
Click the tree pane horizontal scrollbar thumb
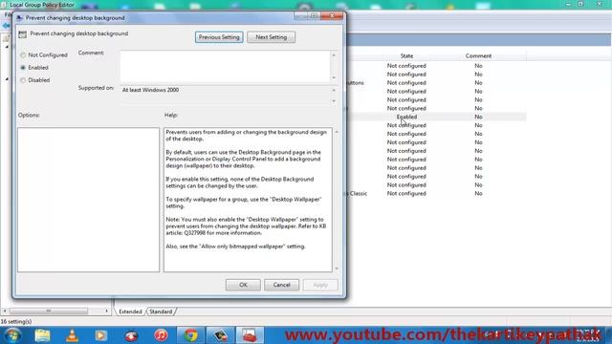pos(49,311)
